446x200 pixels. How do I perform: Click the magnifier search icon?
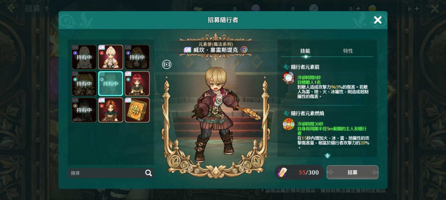coord(149,173)
